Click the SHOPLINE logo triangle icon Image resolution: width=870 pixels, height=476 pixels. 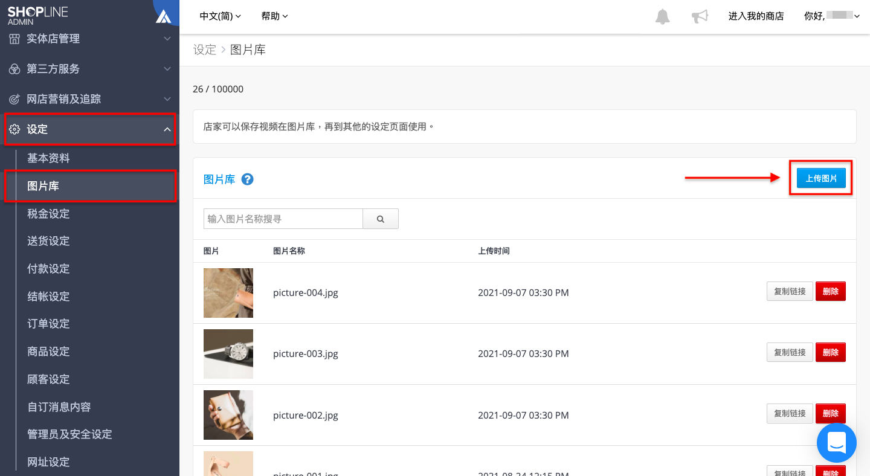click(164, 16)
